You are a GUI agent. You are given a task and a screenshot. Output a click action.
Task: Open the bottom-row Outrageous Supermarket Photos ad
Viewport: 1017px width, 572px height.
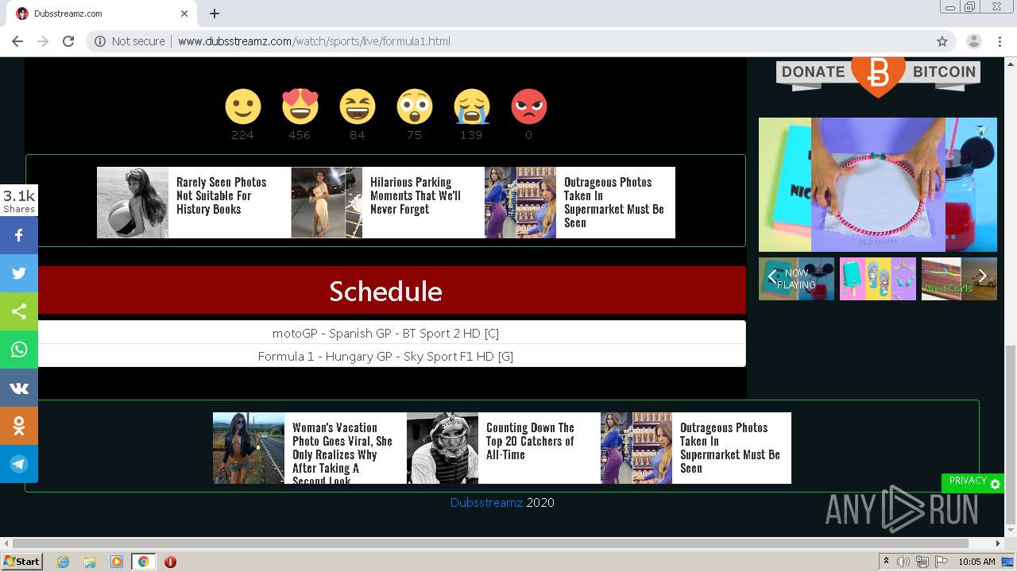696,448
